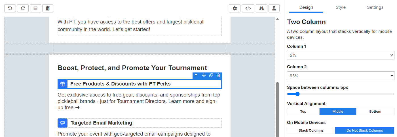Duplicate the selected Two Column block
The width and height of the screenshot is (397, 137).
pos(211,75)
